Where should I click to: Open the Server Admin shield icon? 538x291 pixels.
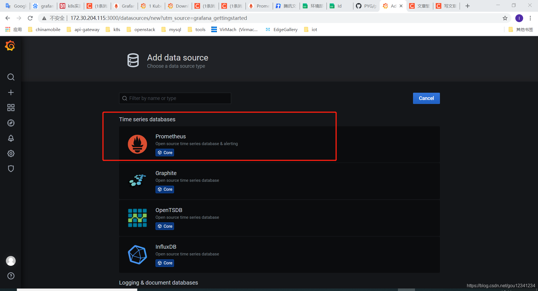pos(11,169)
